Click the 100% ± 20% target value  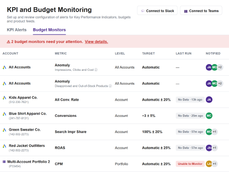(152, 132)
